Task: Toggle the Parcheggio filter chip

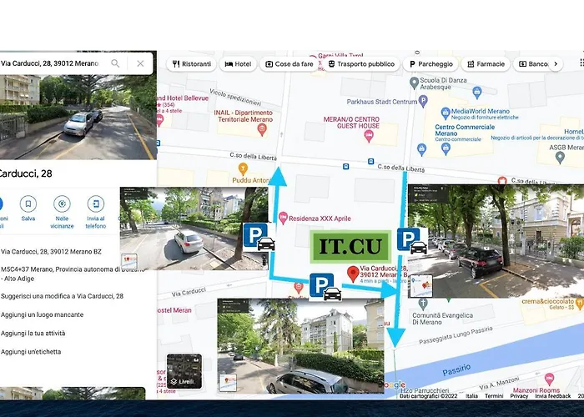Action: coord(430,63)
